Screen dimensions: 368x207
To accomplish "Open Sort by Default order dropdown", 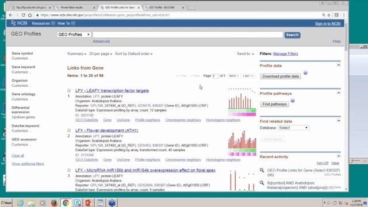I will (133, 53).
